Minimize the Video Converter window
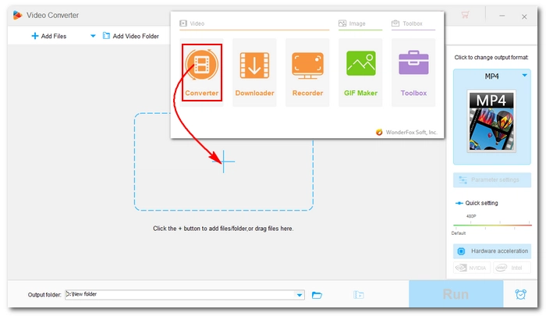Screen dimensions: 546x316 pyautogui.click(x=502, y=16)
